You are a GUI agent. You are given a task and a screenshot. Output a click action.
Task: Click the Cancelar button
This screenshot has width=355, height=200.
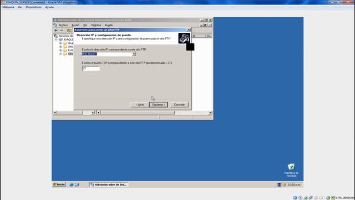(x=179, y=104)
